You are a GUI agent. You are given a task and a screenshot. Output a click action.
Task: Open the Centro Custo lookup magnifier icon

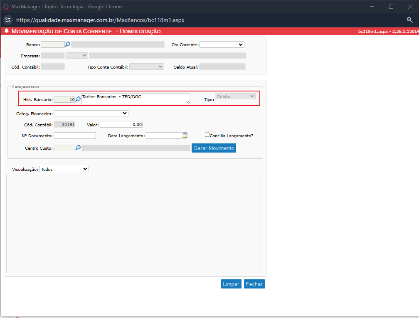78,148
